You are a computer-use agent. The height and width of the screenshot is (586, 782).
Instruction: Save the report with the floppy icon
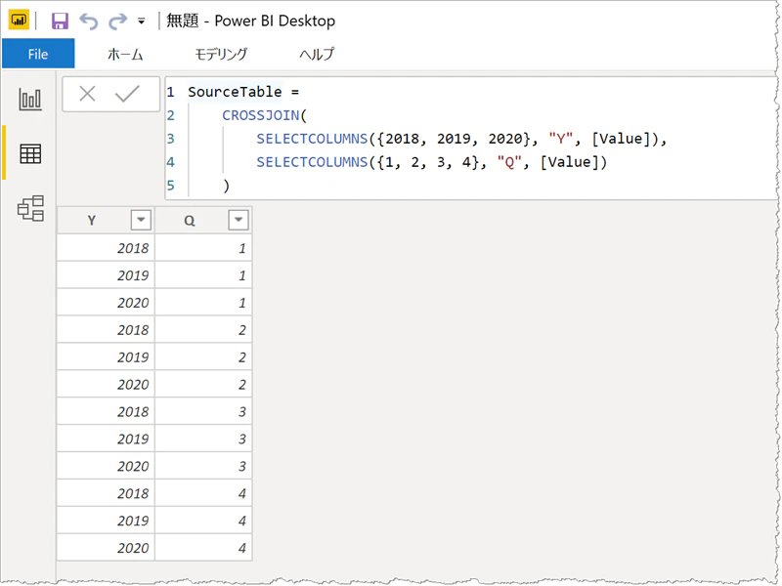click(x=60, y=21)
